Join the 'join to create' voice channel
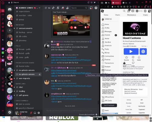 28,104
